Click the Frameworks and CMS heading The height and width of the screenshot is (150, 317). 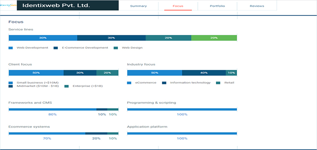click(x=30, y=103)
